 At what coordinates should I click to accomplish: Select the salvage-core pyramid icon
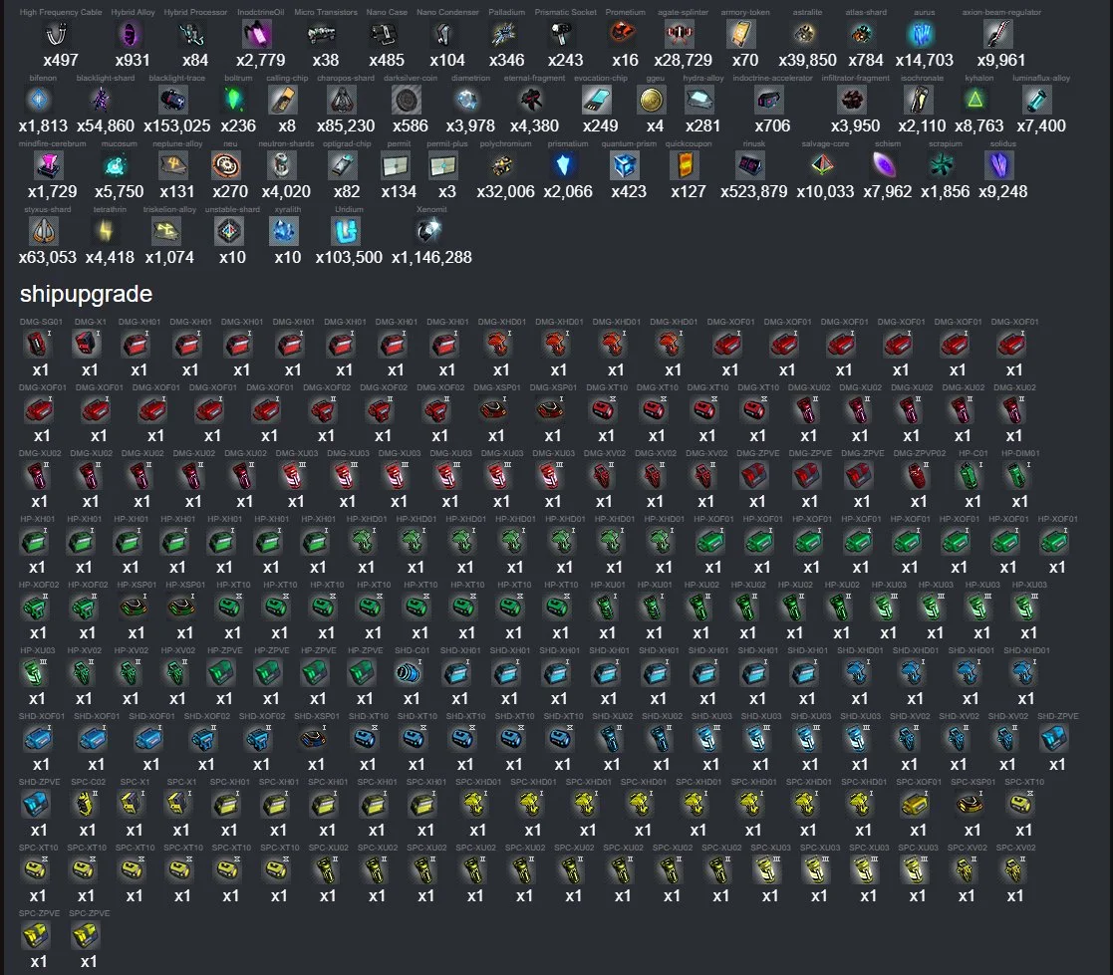[824, 165]
